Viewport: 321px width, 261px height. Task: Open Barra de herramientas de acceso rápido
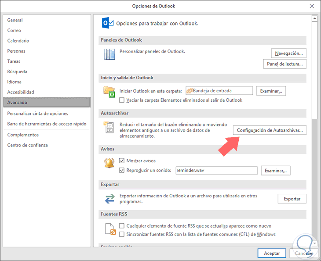[47, 124]
